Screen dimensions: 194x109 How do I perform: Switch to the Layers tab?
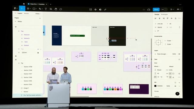(x=20, y=13)
